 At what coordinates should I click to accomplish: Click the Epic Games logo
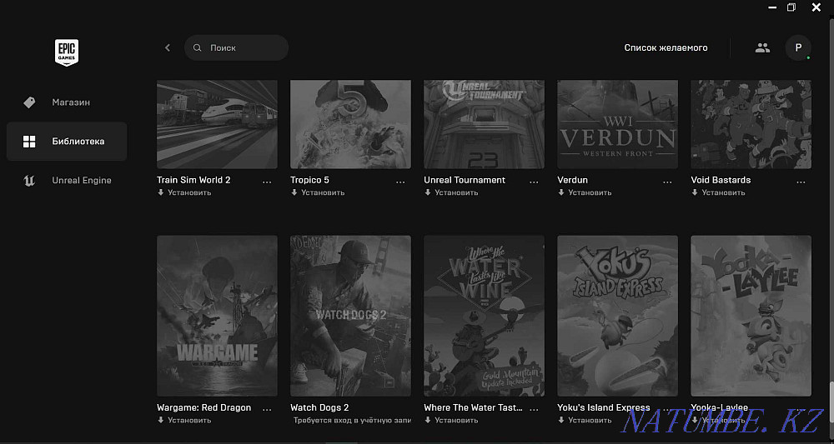[x=66, y=52]
